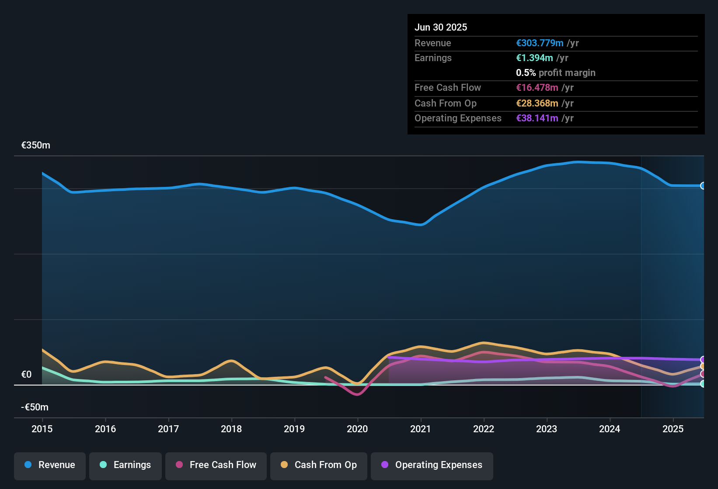718x489 pixels.
Task: Click the purple Operating Expenses legend dot
Action: coord(385,465)
